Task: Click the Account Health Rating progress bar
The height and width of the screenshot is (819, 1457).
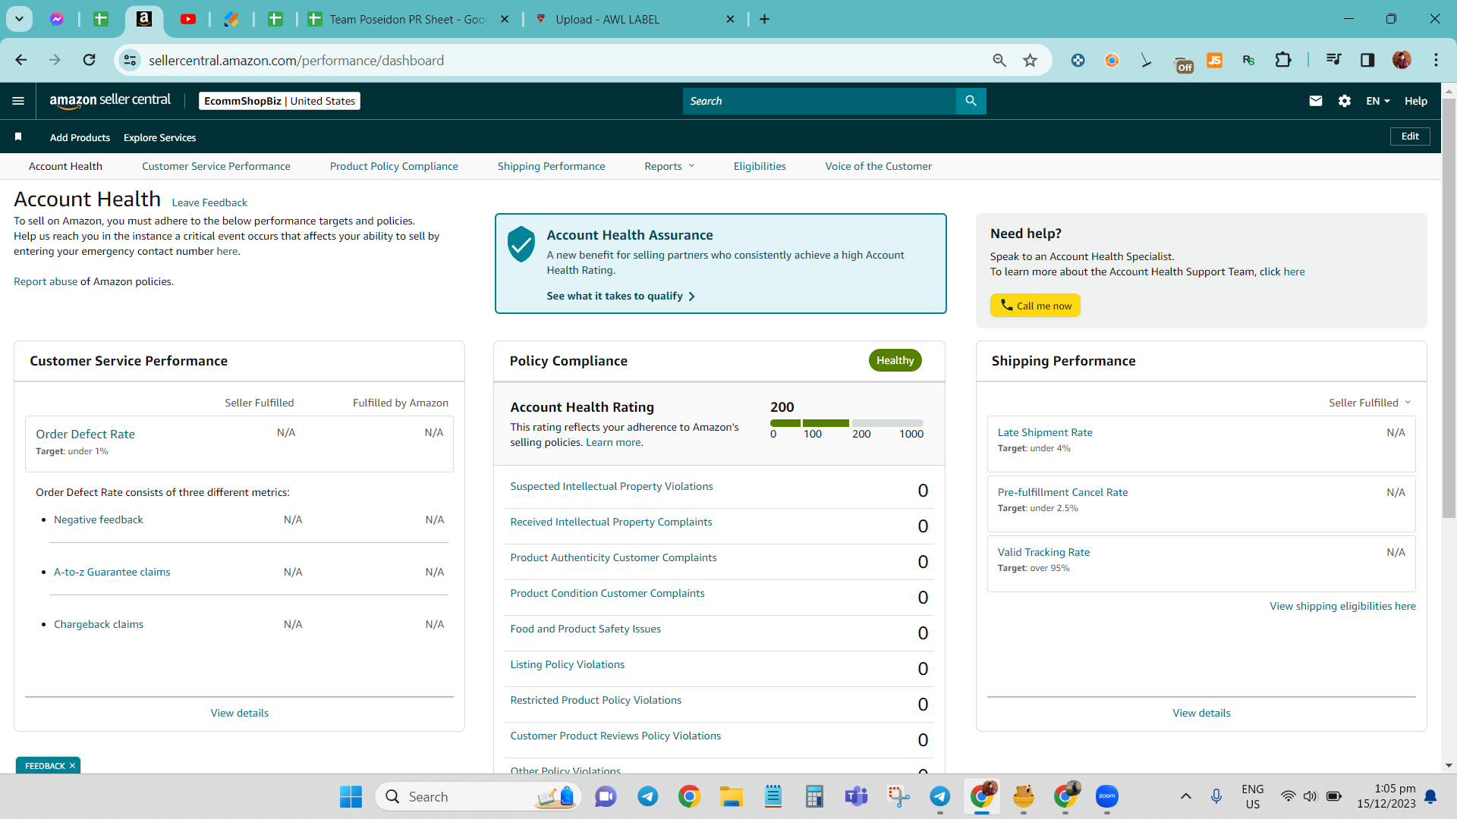Action: coord(846,423)
